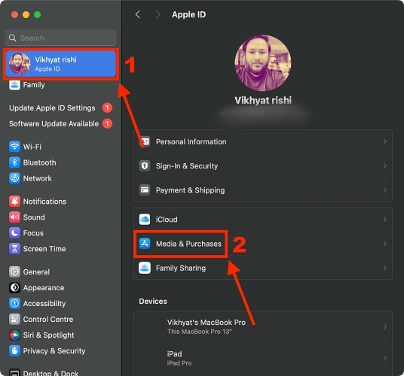The width and height of the screenshot is (404, 376).
Task: Click the General label
Action: tap(36, 272)
